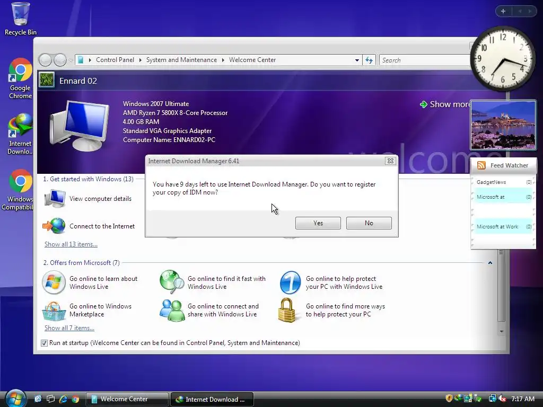Image resolution: width=543 pixels, height=407 pixels.
Task: Click Safely Remove Hardware tray icon
Action: 478,399
